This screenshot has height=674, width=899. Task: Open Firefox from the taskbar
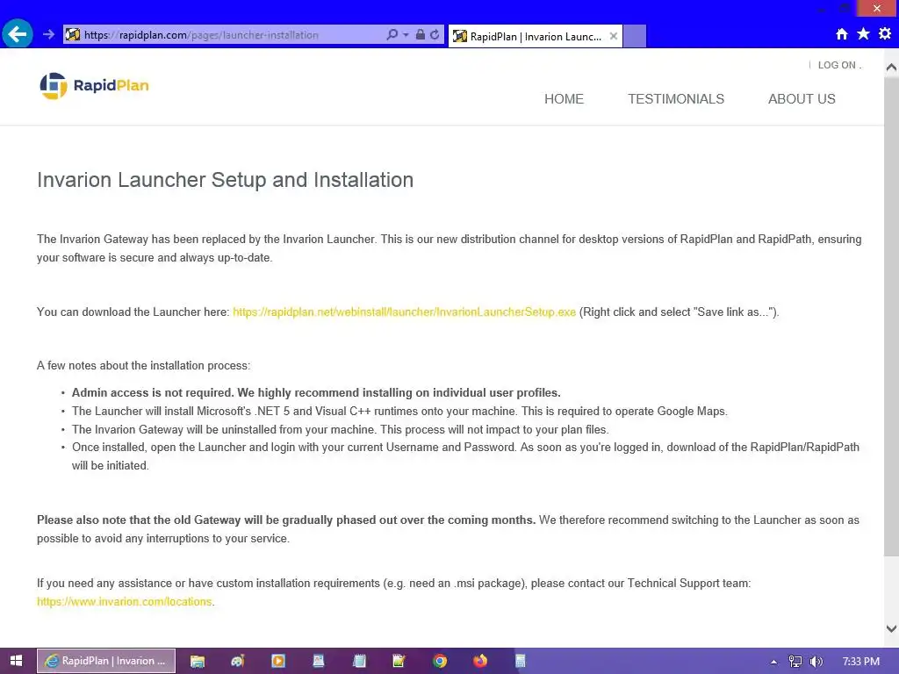[x=480, y=661]
